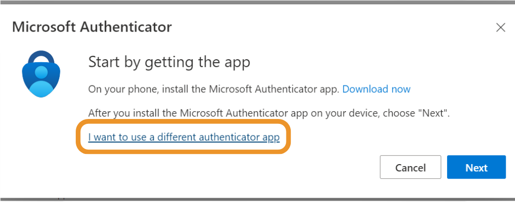Choose I want to use a different authenticator app
The height and width of the screenshot is (202, 515).
pyautogui.click(x=184, y=137)
